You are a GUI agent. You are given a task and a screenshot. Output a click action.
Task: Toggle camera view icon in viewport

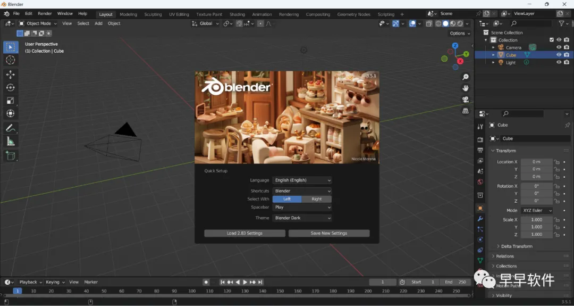point(466,100)
